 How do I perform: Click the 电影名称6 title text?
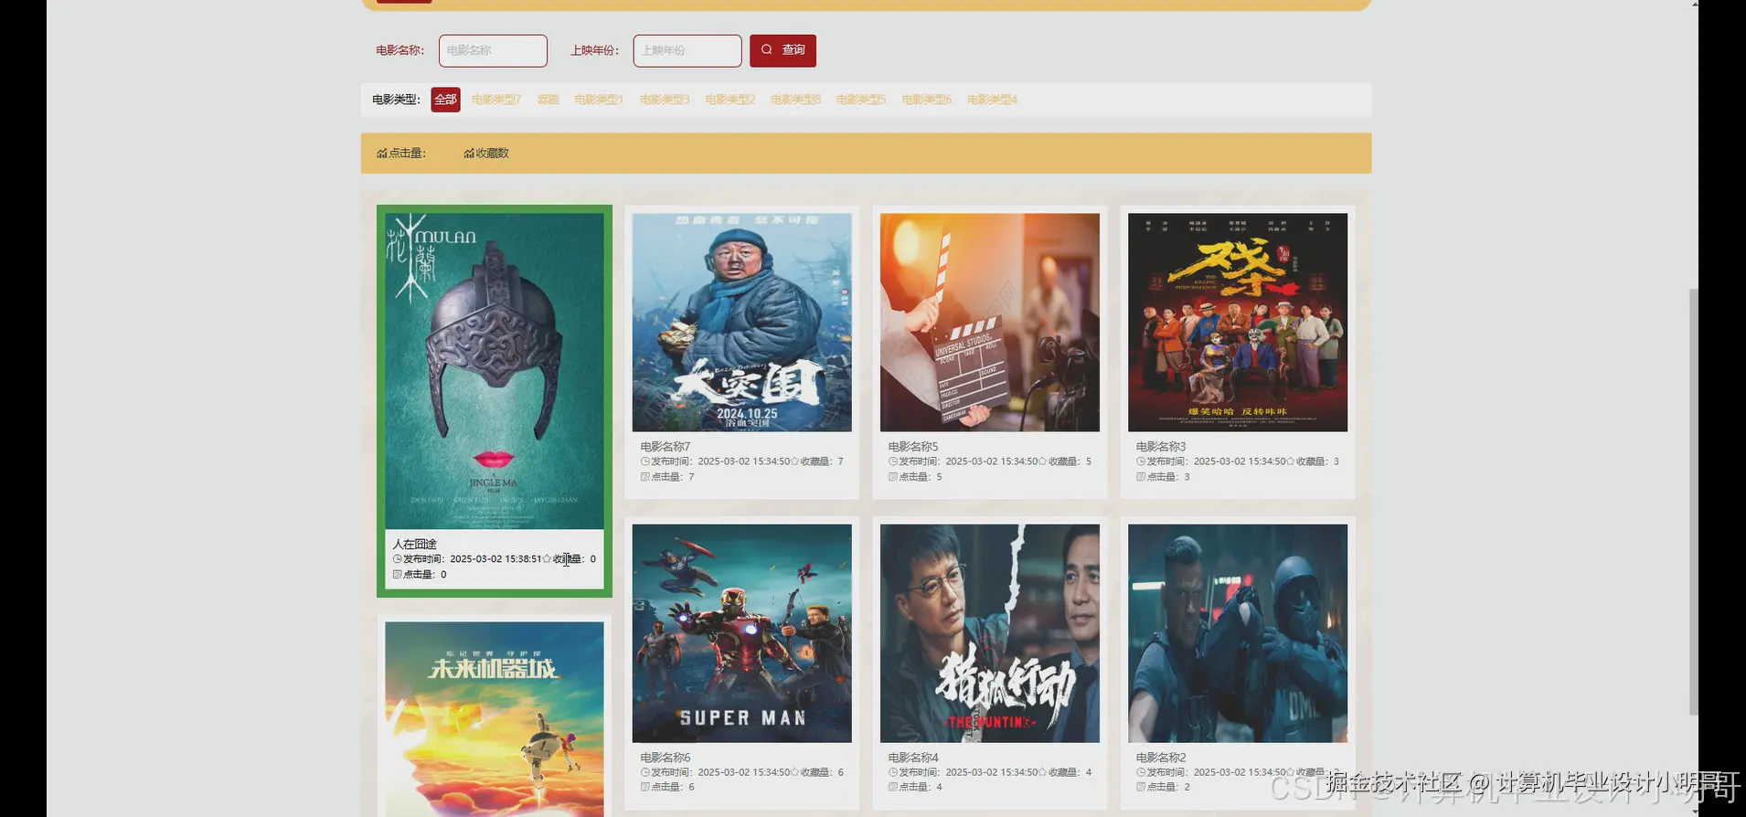tap(665, 758)
